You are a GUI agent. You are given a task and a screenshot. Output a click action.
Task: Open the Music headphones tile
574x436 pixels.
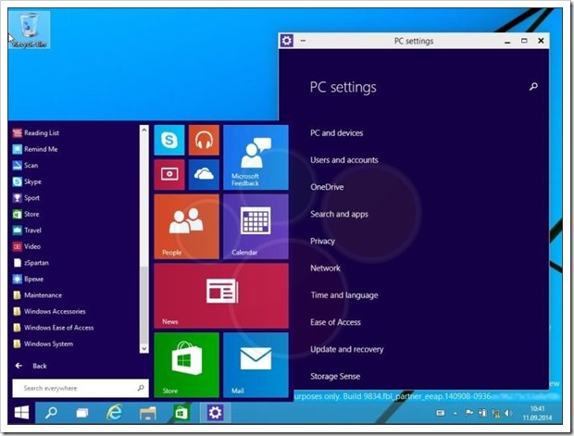pyautogui.click(x=204, y=141)
